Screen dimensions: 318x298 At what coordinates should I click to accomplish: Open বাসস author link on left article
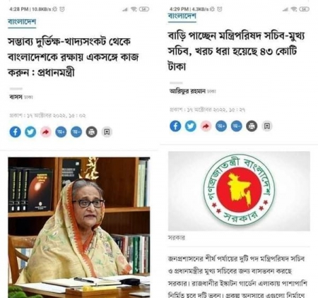[16, 97]
